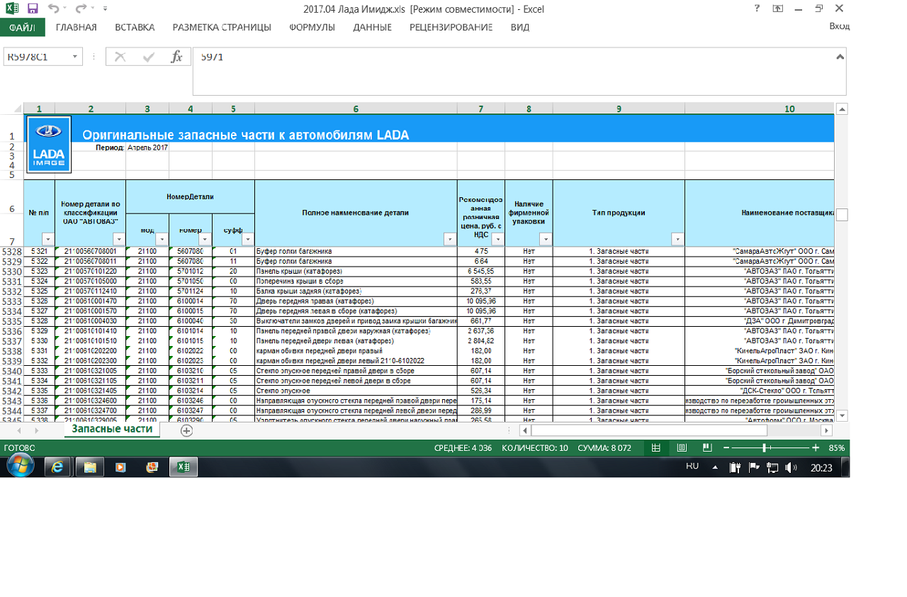Viewport: 907px width, 597px height.
Task: Open the РЕЦЕНЗИРОВАНИЕ ribbon tab
Action: [451, 28]
